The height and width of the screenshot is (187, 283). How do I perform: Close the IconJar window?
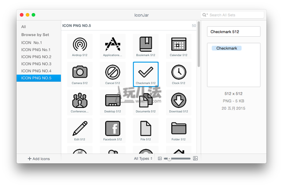[x=22, y=15]
